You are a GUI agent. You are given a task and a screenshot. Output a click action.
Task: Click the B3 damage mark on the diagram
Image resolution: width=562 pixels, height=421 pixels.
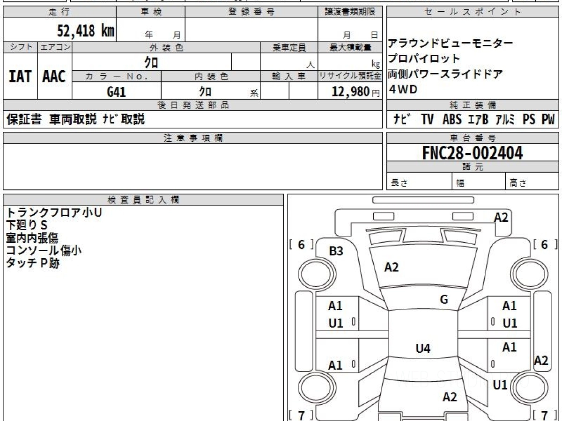336,251
